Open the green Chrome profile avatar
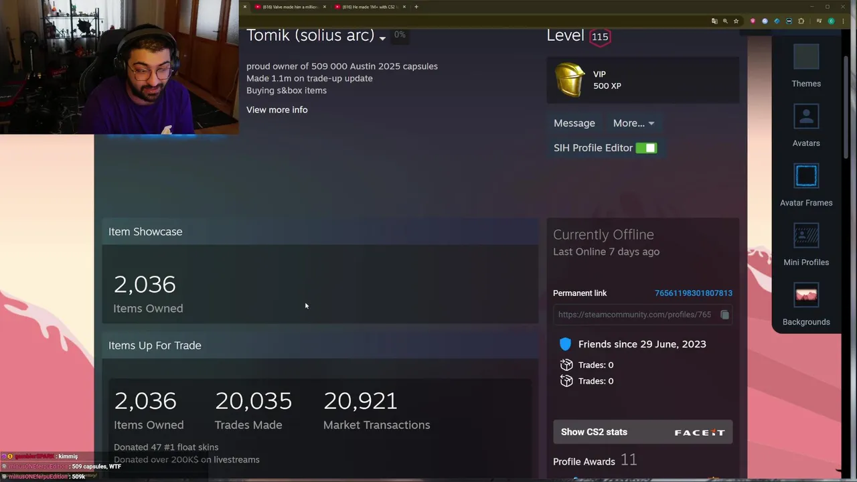 [831, 21]
